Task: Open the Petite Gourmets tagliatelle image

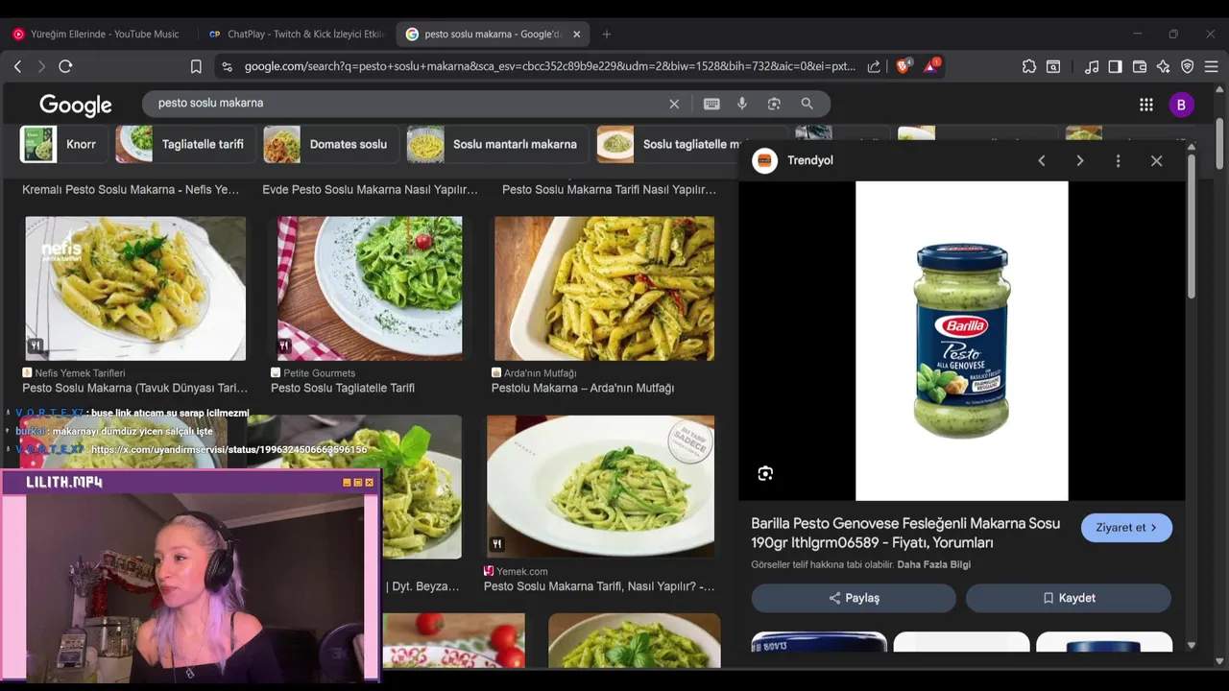Action: point(370,288)
